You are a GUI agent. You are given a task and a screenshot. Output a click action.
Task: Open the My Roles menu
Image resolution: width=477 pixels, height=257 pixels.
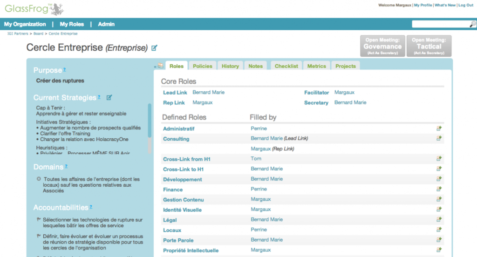point(72,24)
